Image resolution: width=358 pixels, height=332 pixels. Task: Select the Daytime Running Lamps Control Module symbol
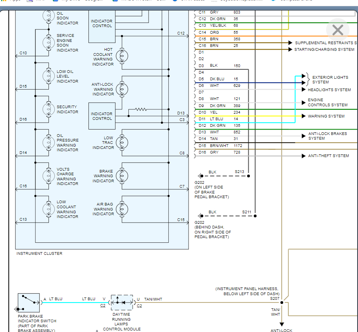(x=122, y=303)
